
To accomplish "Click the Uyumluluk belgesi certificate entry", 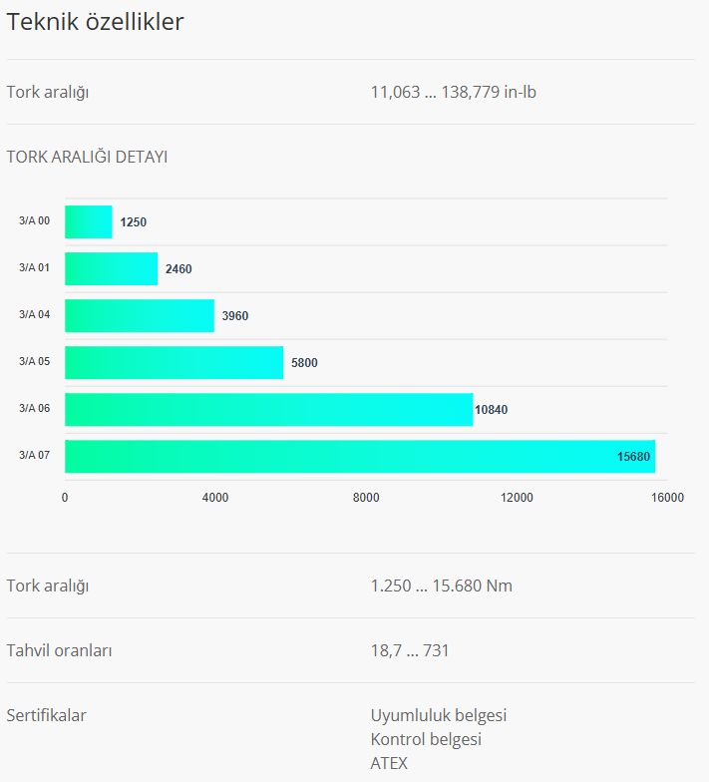I will 439,715.
